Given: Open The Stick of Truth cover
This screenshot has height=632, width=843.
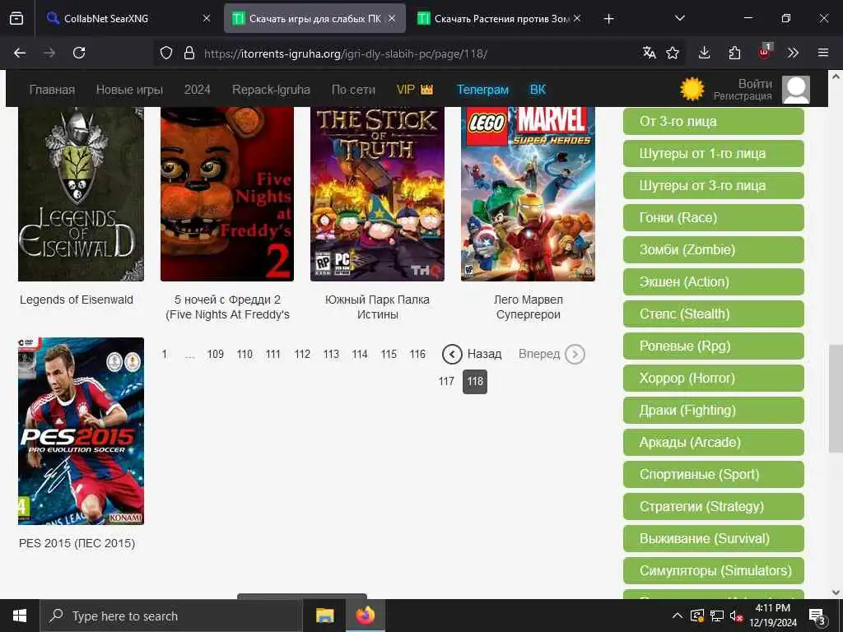Looking at the screenshot, I should pyautogui.click(x=377, y=193).
